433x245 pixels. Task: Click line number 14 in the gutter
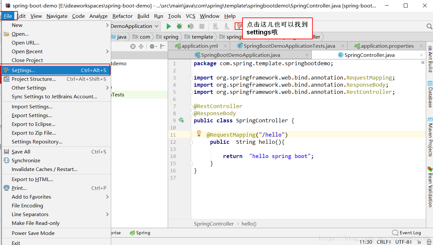tap(173, 156)
